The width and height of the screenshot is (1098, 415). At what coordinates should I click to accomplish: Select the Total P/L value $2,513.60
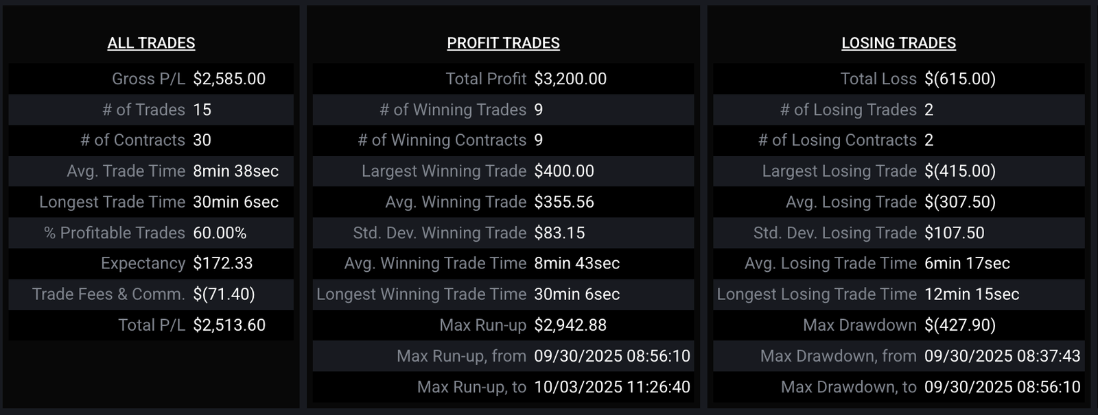coord(229,325)
